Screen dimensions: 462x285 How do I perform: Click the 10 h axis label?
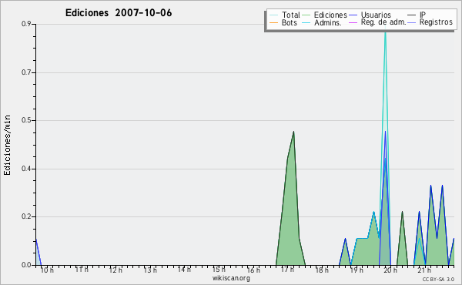click(x=47, y=270)
